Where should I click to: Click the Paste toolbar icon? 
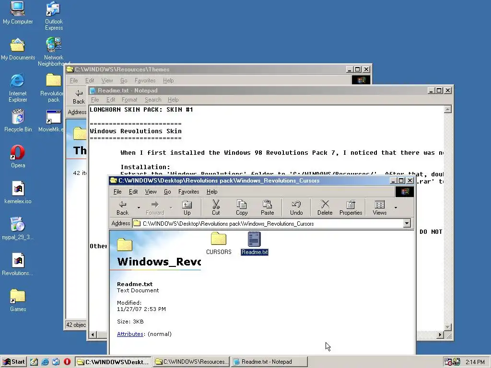click(x=267, y=208)
